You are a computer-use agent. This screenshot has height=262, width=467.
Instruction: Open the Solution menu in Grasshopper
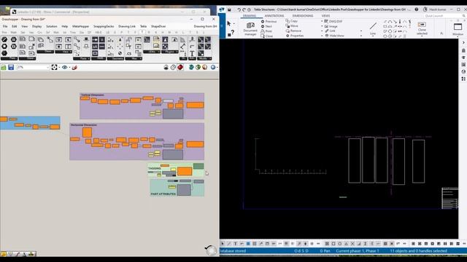[52, 26]
